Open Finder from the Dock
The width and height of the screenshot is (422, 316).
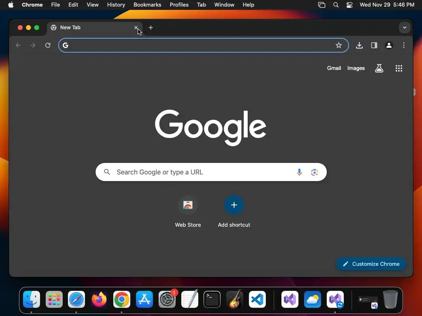pyautogui.click(x=31, y=300)
